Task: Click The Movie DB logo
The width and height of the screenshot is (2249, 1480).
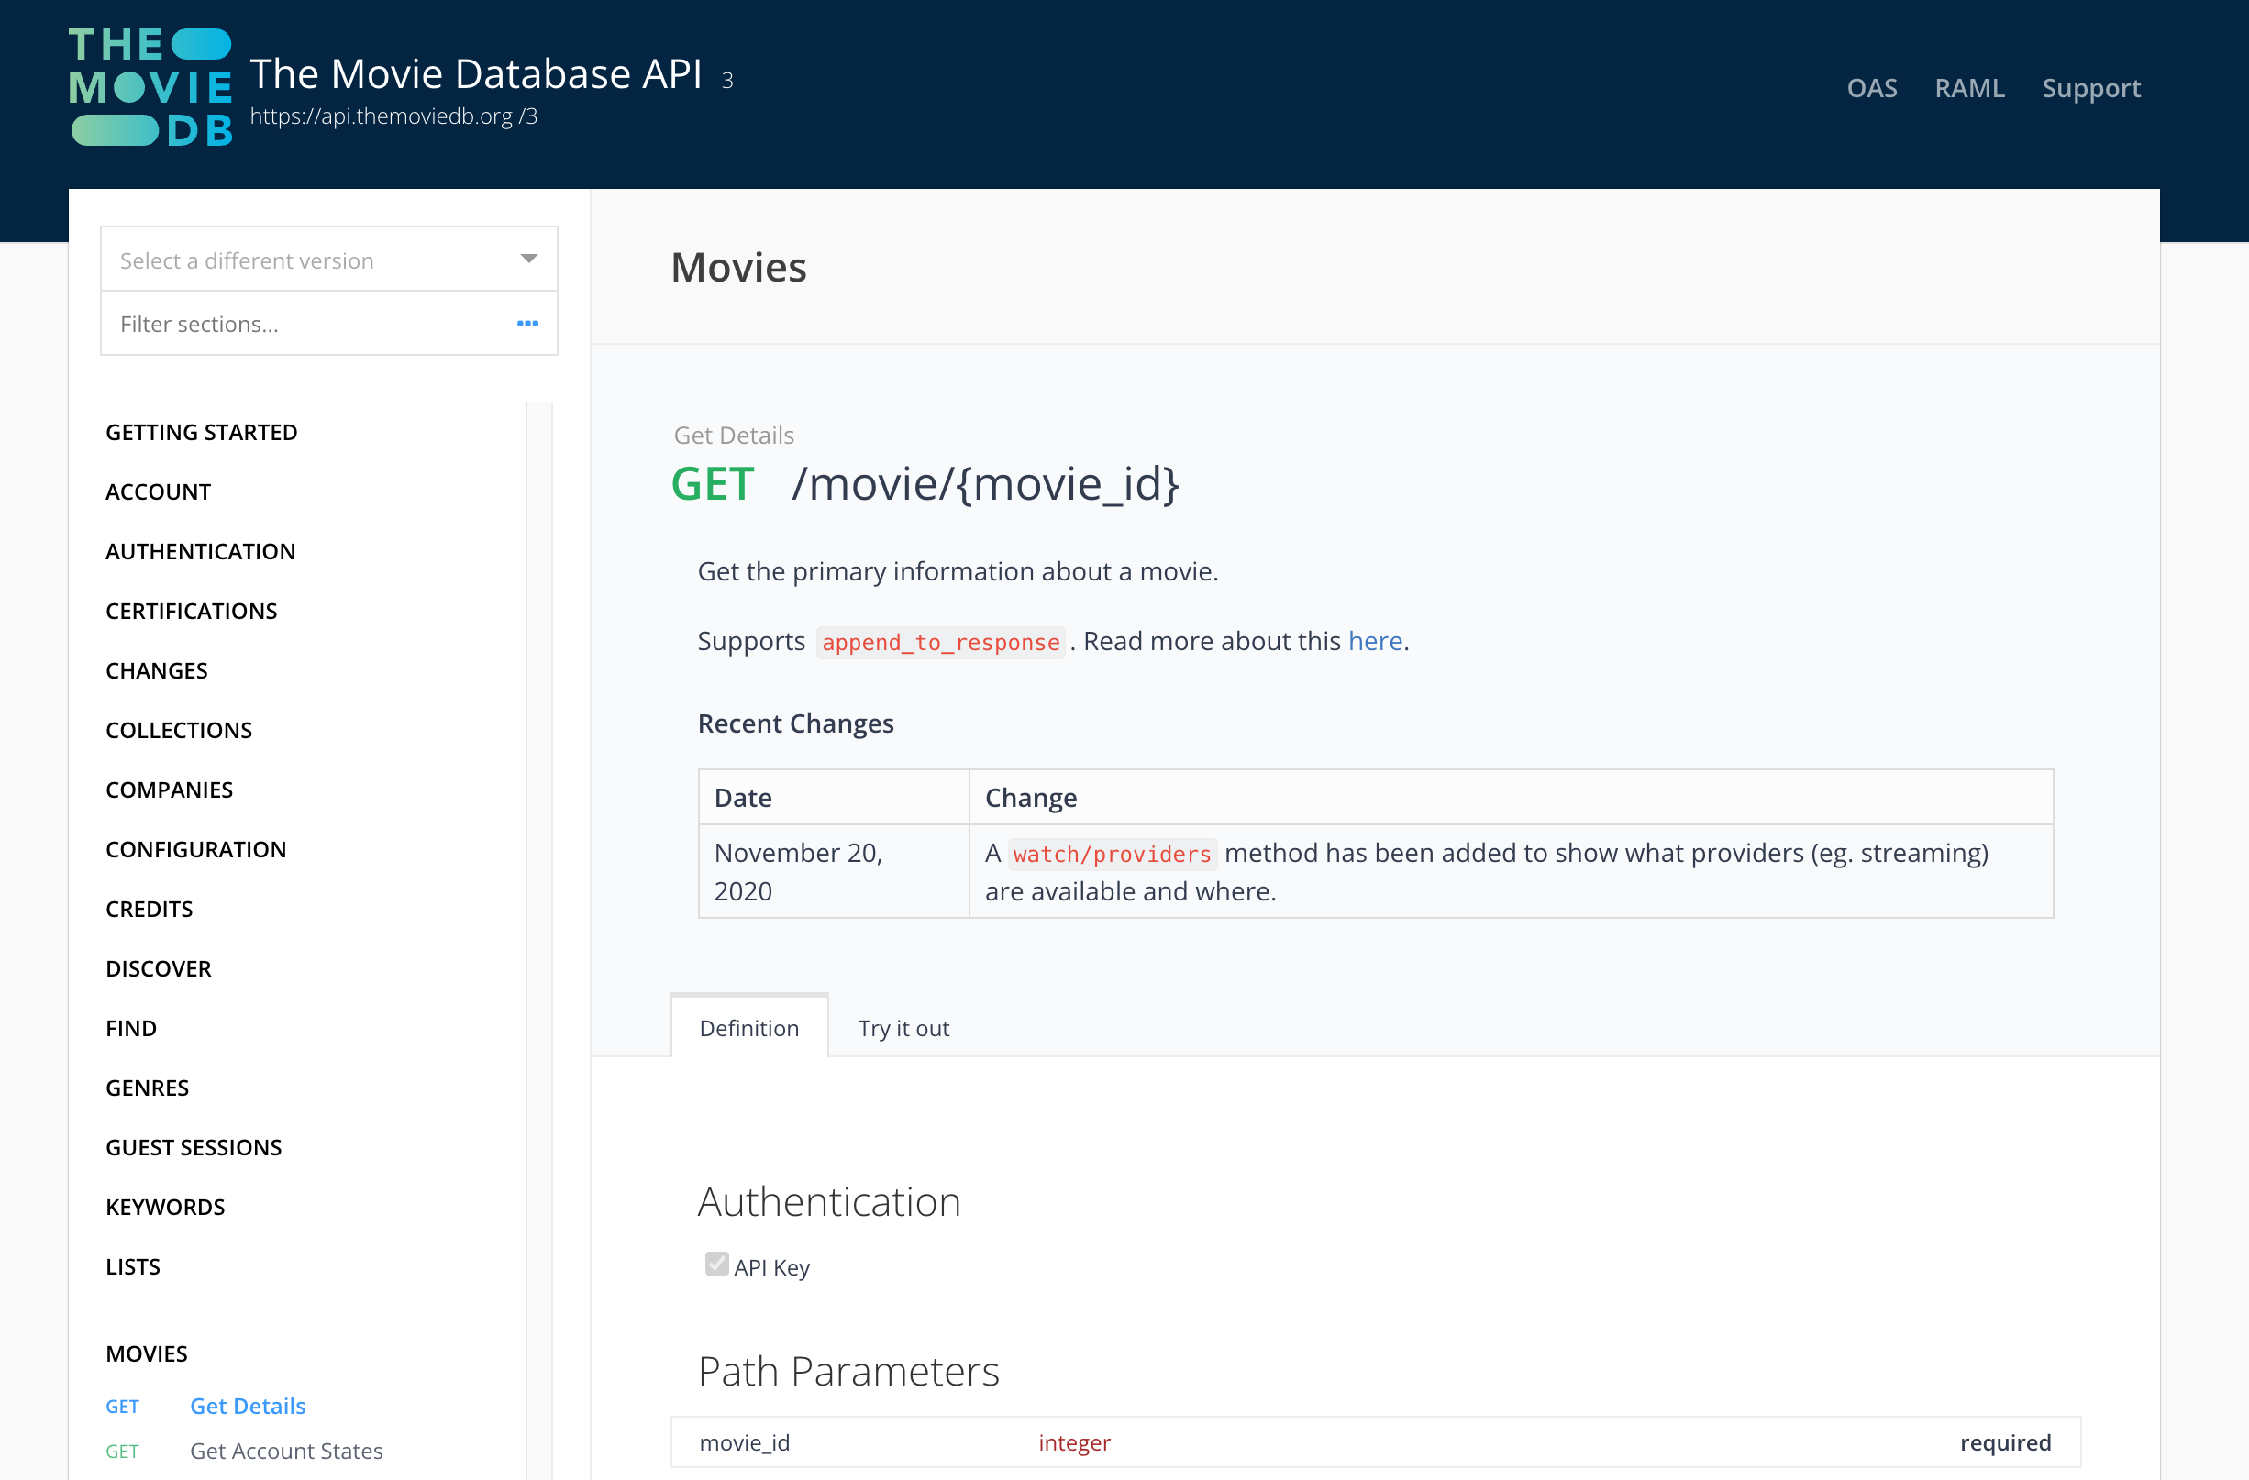Action: [x=150, y=88]
